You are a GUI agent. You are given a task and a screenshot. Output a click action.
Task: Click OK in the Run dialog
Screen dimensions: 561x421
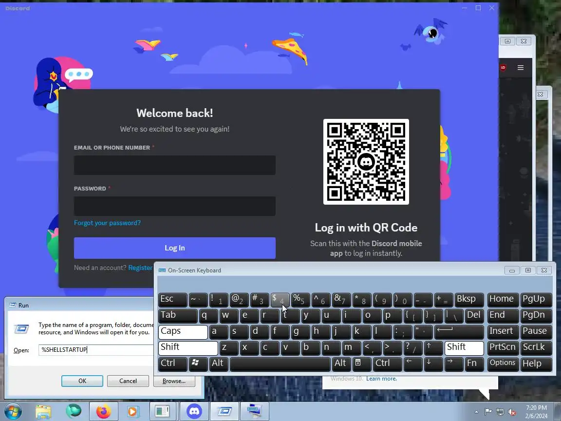82,381
